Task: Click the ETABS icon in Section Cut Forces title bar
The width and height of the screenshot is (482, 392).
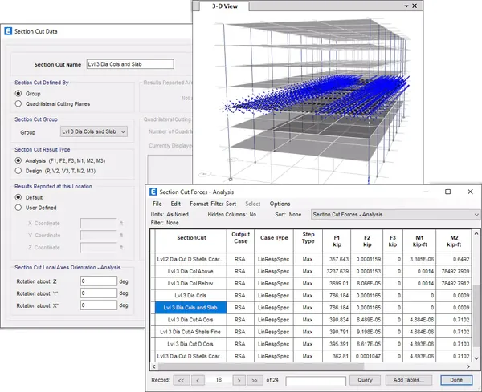Action: [153, 192]
